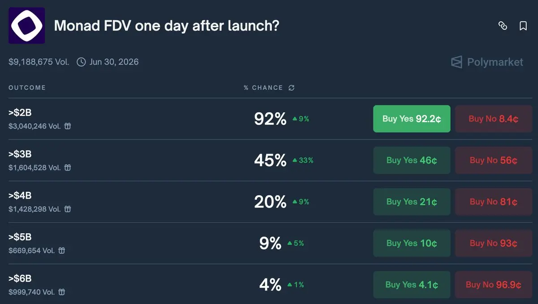
Task: Click the gift icon under >$4B outcome
Action: click(68, 209)
